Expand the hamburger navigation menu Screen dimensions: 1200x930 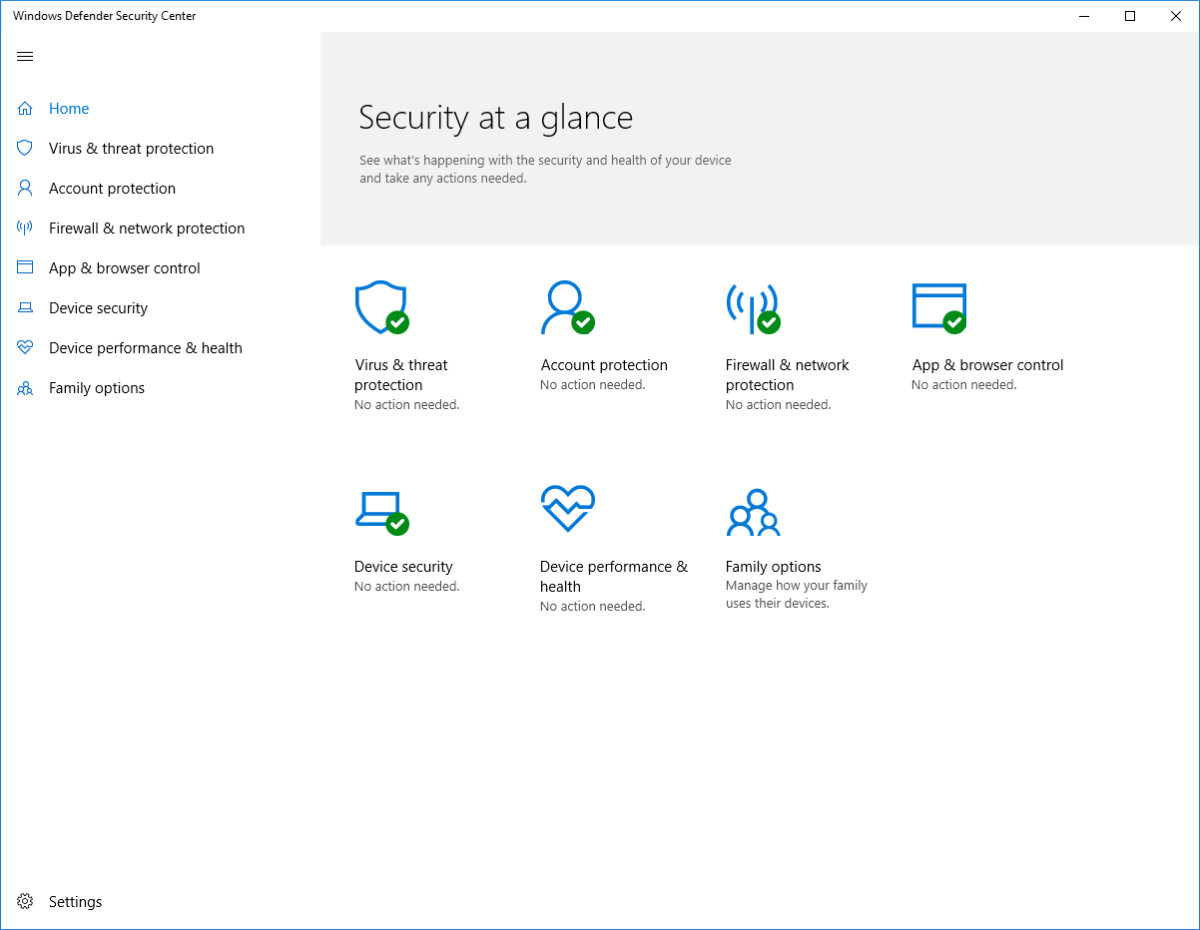click(x=25, y=57)
